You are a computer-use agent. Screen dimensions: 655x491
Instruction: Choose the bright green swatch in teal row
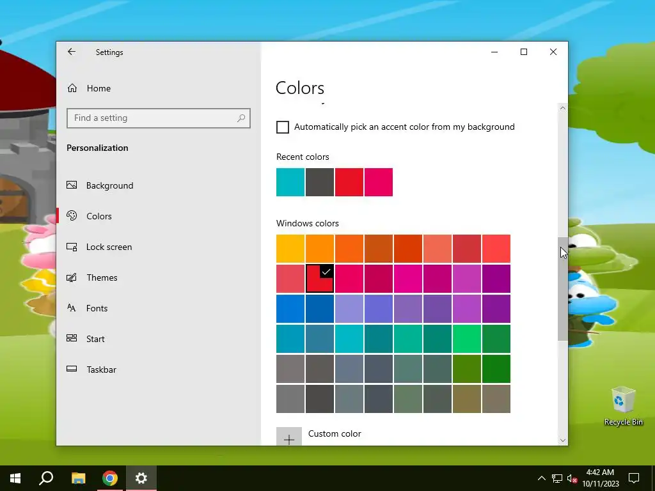(466, 339)
